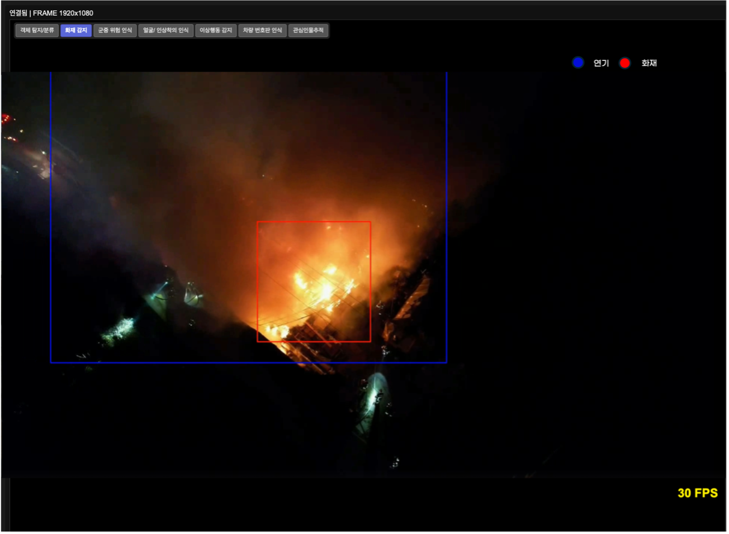
Task: Click the 화재 legend label
Action: coord(649,63)
